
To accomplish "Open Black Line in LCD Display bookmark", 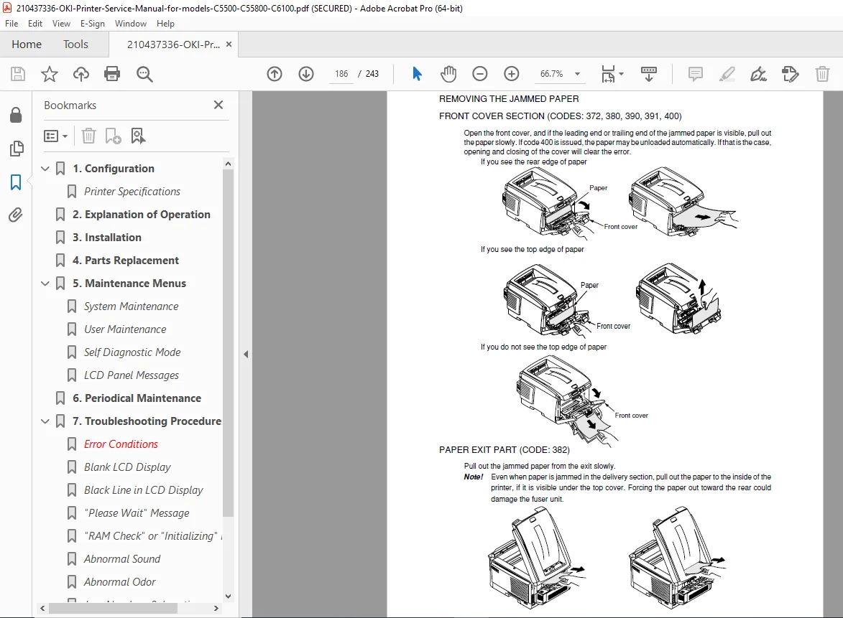I will 143,490.
